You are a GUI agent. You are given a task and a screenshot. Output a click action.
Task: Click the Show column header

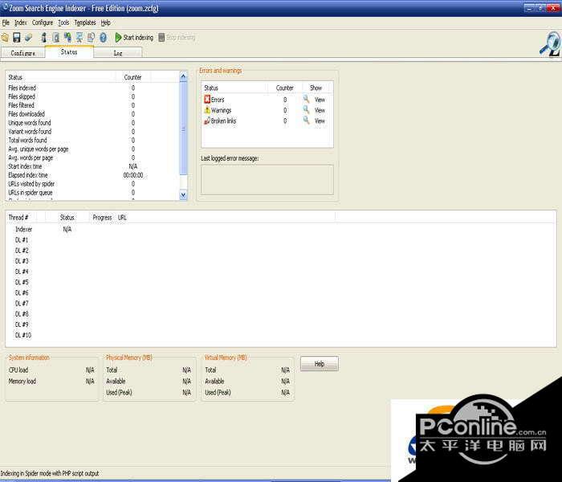pyautogui.click(x=316, y=88)
